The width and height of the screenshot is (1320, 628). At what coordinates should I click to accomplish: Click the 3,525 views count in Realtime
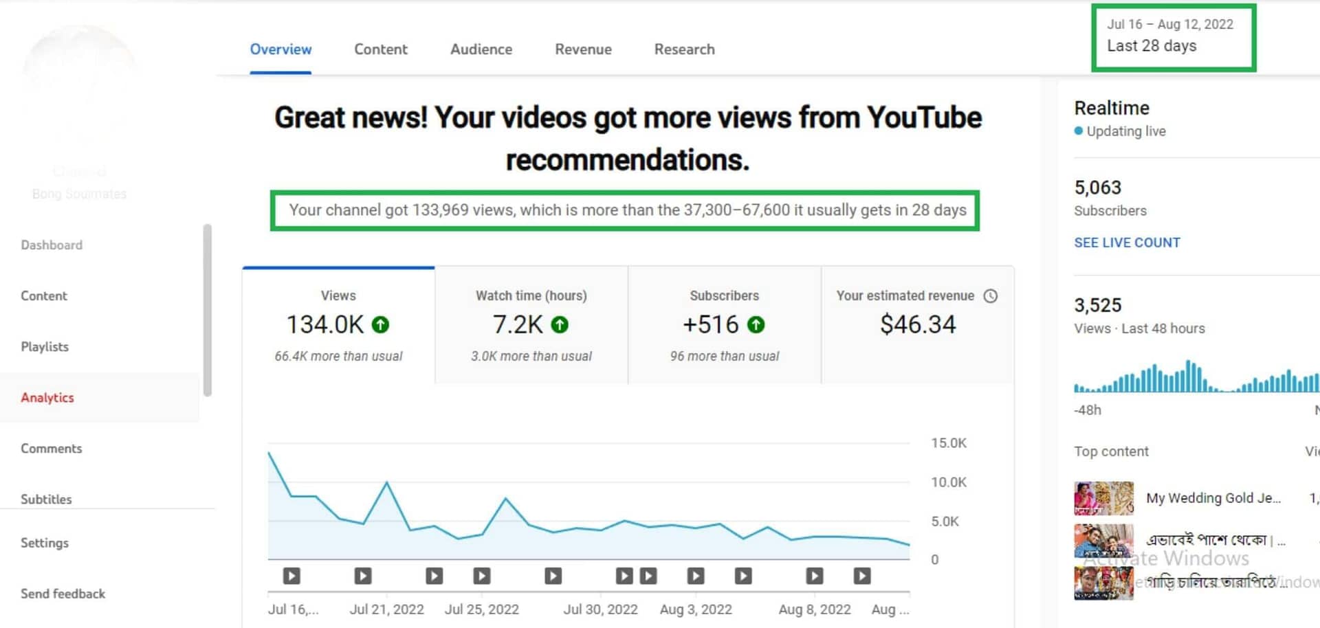1098,305
